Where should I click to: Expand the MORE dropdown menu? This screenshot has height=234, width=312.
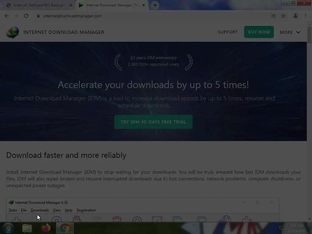(x=290, y=32)
